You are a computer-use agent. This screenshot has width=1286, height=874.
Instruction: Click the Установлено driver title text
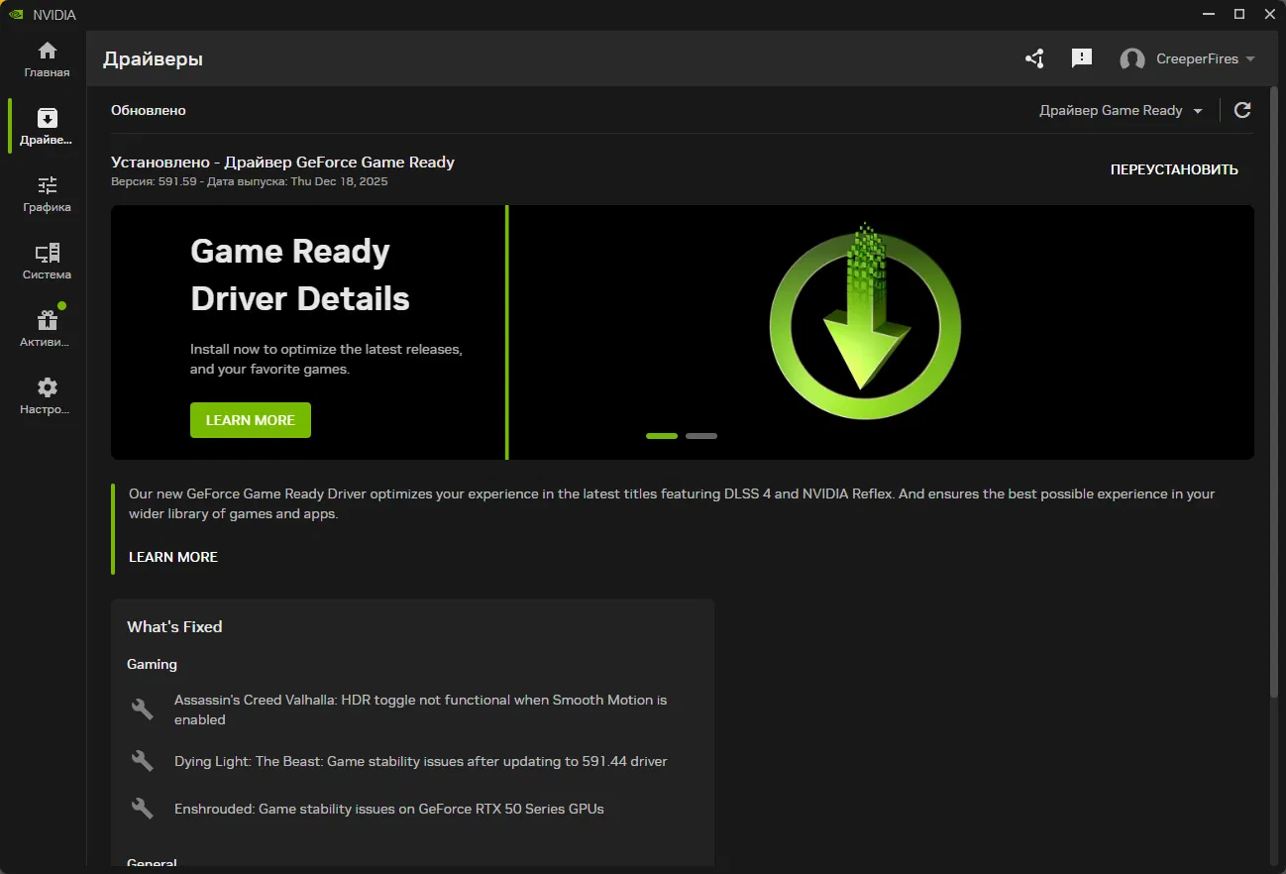click(x=282, y=163)
